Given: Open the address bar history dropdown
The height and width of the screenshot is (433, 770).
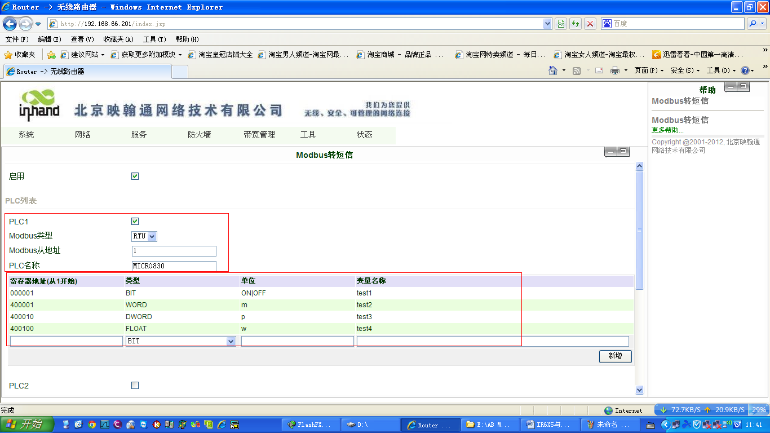Looking at the screenshot, I should pos(547,24).
